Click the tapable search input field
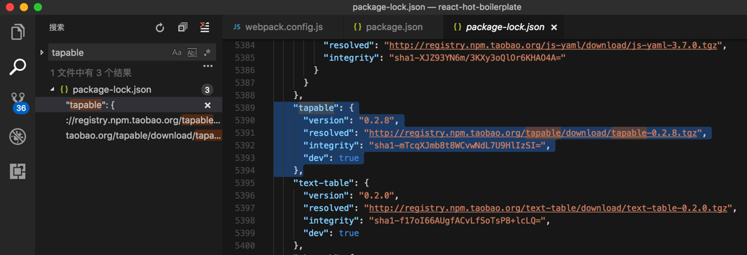Viewport: 747px width, 255px height. coord(110,53)
